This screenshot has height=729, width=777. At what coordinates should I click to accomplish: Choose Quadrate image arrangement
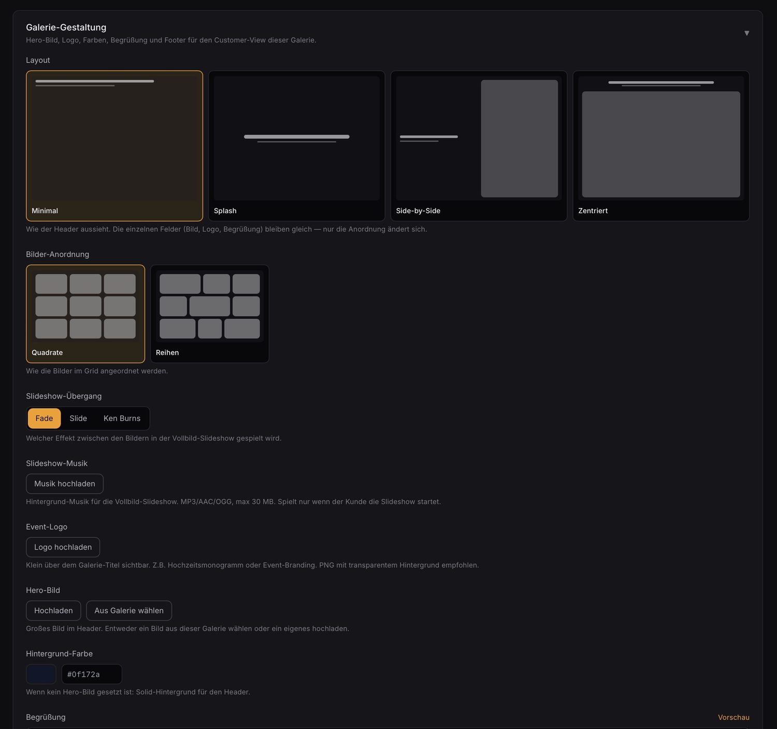85,314
